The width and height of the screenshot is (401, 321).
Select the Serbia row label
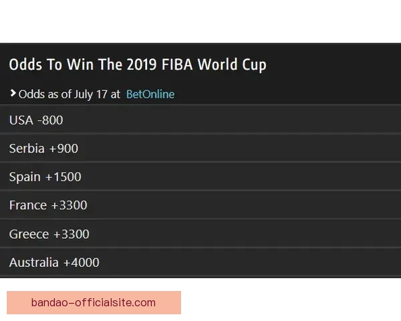27,148
